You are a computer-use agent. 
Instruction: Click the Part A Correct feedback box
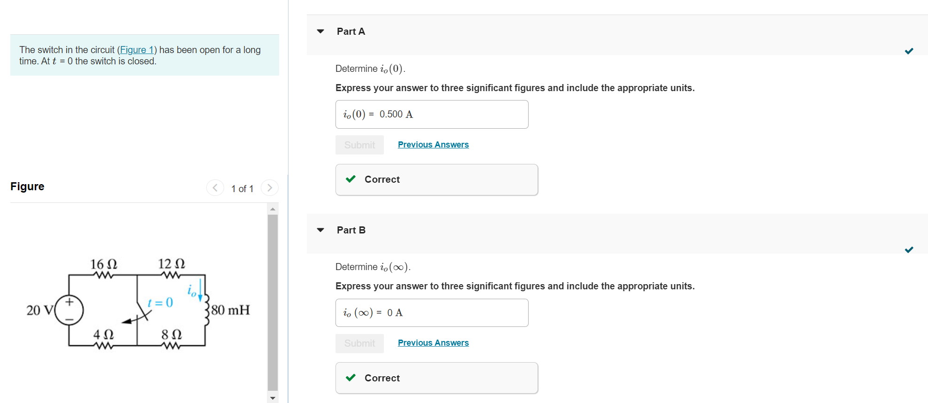(x=436, y=179)
